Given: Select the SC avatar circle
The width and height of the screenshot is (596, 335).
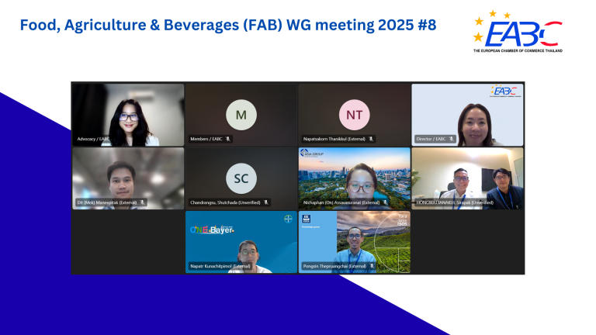Looking at the screenshot, I should click(x=241, y=178).
